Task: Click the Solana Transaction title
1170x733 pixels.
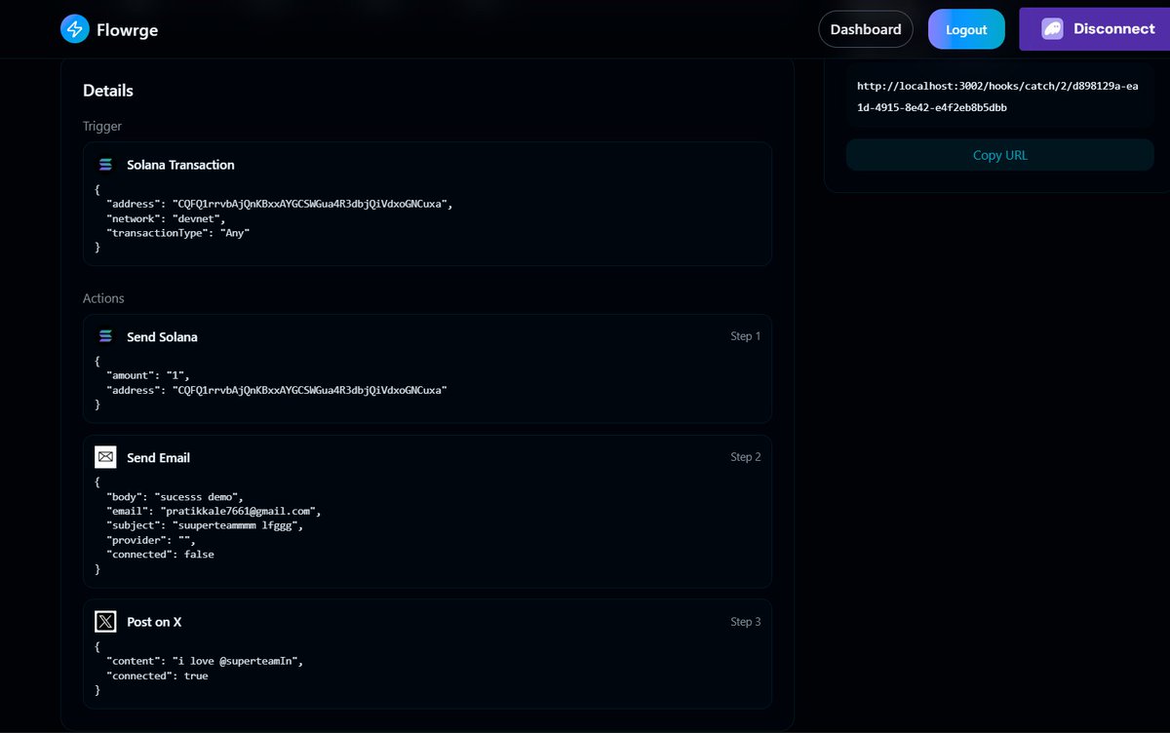Action: tap(180, 165)
